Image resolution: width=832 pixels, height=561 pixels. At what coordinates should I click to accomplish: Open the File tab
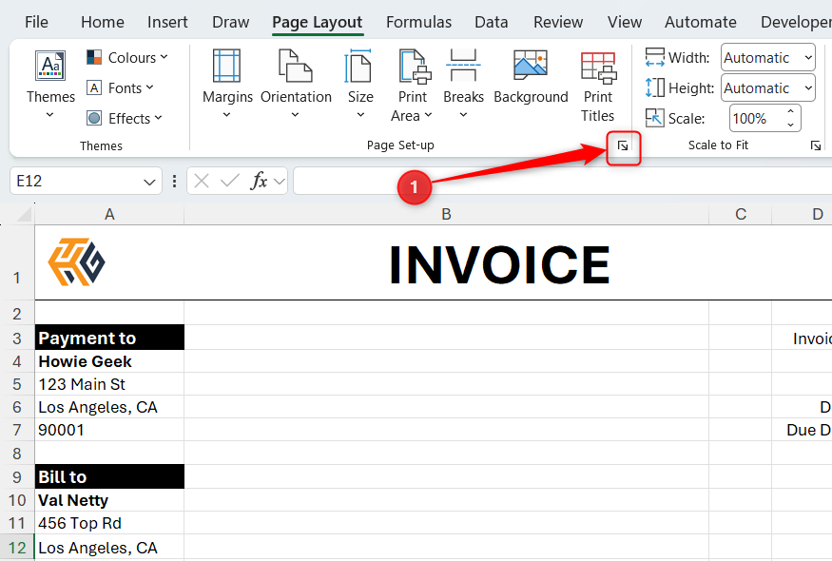tap(36, 22)
